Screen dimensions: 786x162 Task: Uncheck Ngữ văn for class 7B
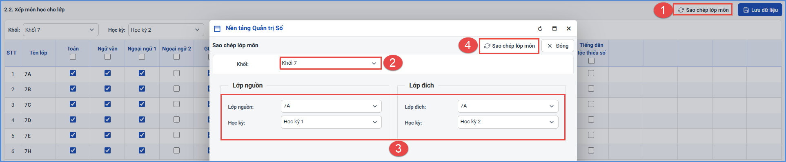pos(107,89)
